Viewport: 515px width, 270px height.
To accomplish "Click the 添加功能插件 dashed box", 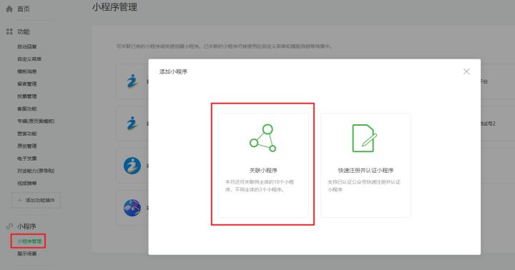I will click(x=36, y=200).
